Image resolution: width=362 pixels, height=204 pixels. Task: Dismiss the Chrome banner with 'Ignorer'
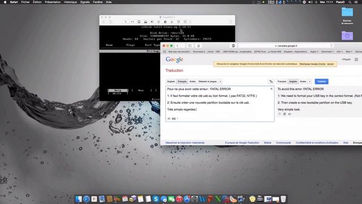click(330, 64)
